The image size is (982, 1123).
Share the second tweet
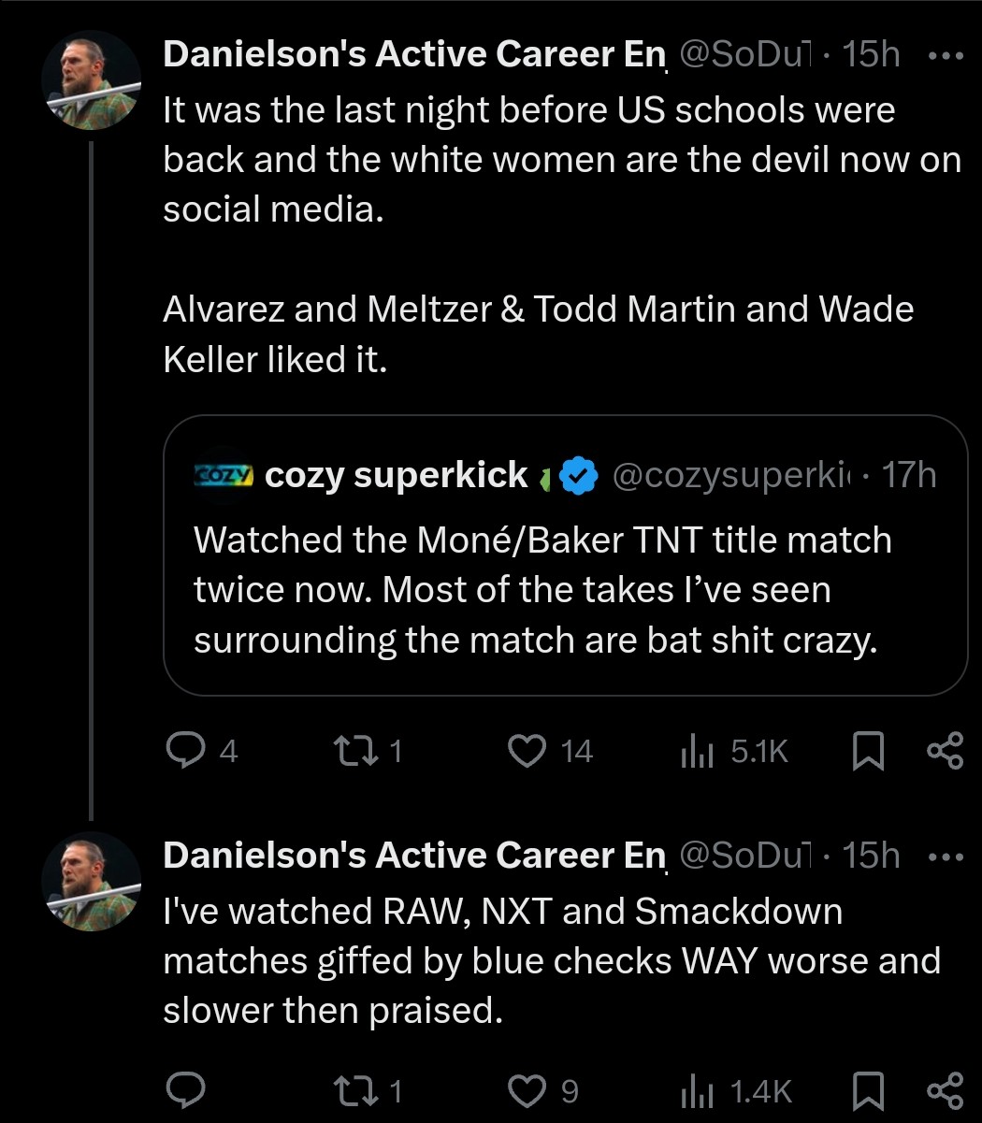point(944,1089)
